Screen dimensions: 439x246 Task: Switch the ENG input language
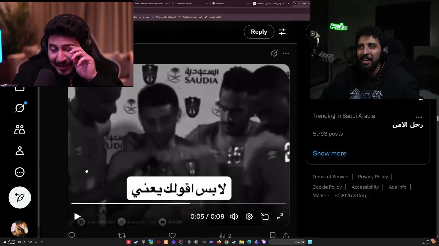(x=30, y=242)
